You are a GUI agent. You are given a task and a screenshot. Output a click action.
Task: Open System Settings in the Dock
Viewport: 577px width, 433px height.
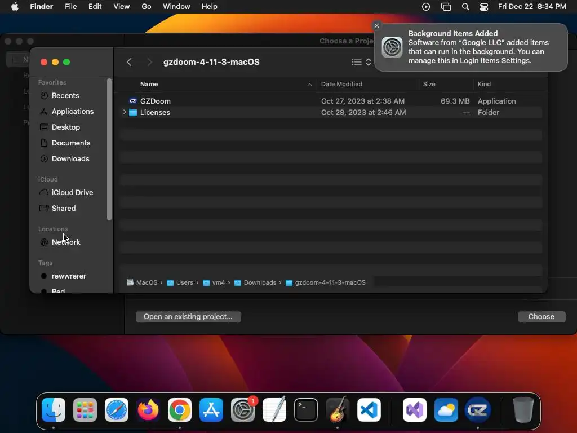click(x=243, y=409)
